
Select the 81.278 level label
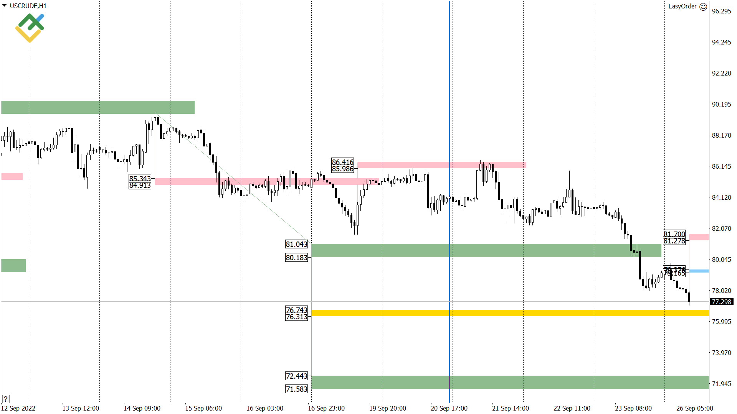(674, 241)
